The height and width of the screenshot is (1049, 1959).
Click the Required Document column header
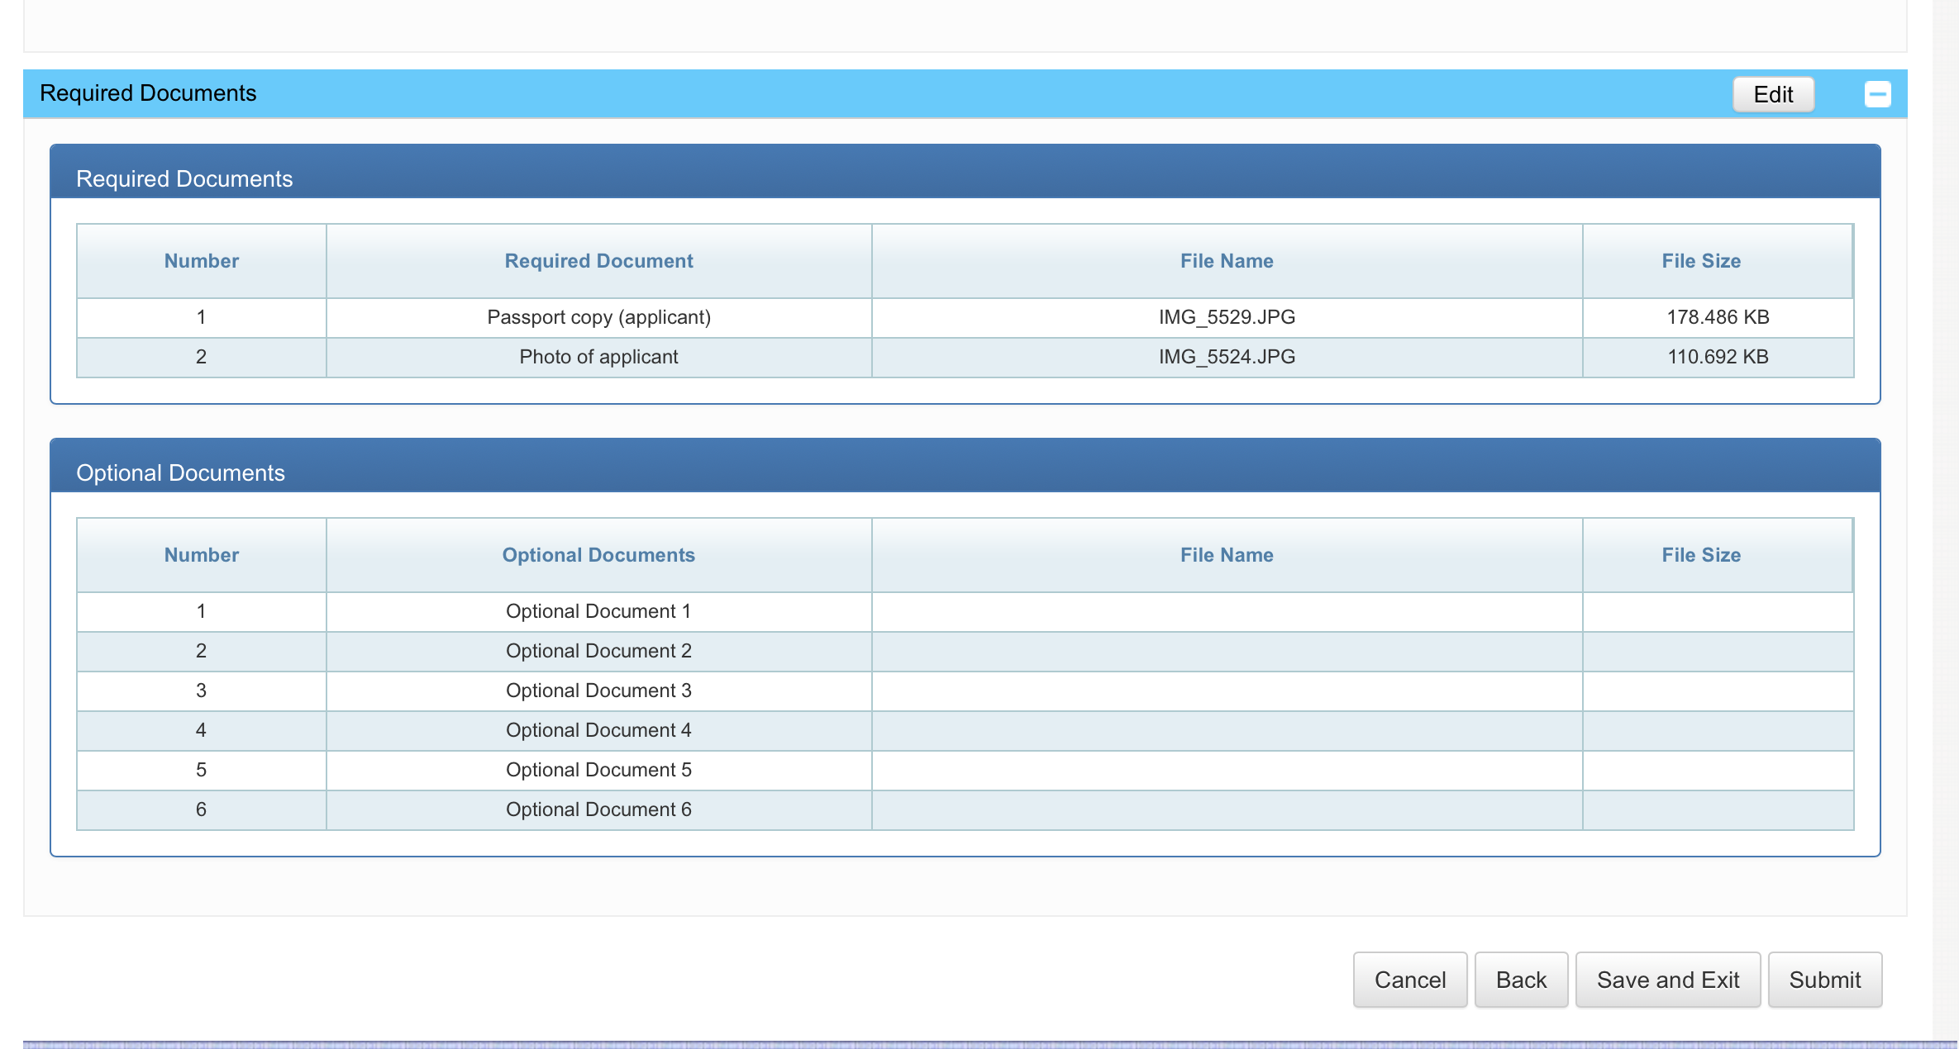(x=598, y=261)
